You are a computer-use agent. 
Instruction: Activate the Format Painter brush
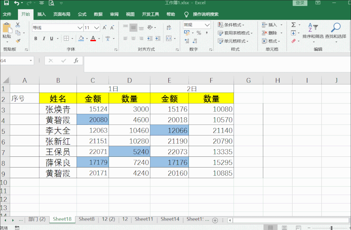click(x=18, y=41)
